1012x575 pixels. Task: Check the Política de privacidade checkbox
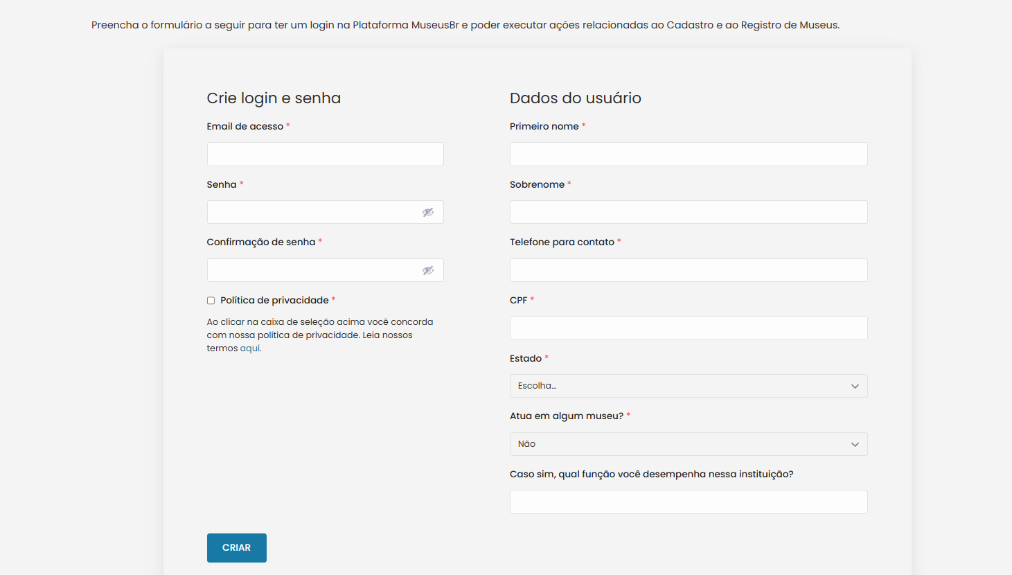point(211,301)
